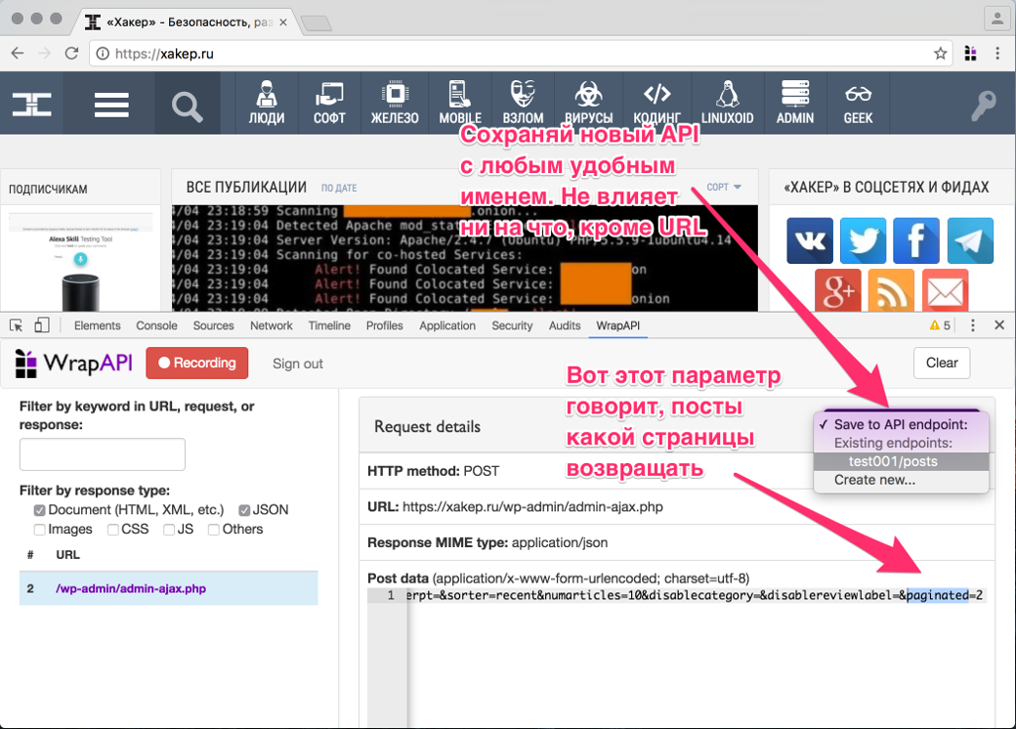
Task: Click the site search magnifier icon
Action: click(187, 105)
